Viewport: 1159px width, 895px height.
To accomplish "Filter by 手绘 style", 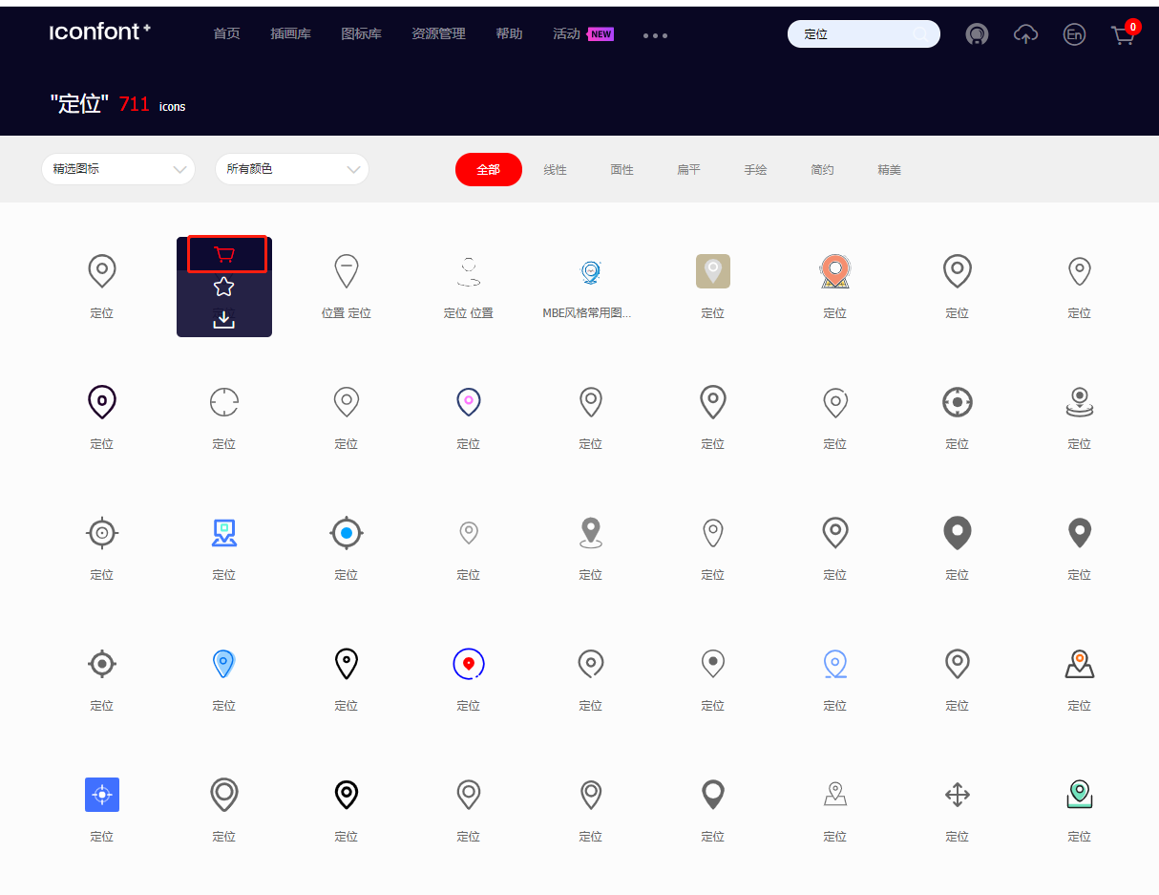I will [x=755, y=170].
